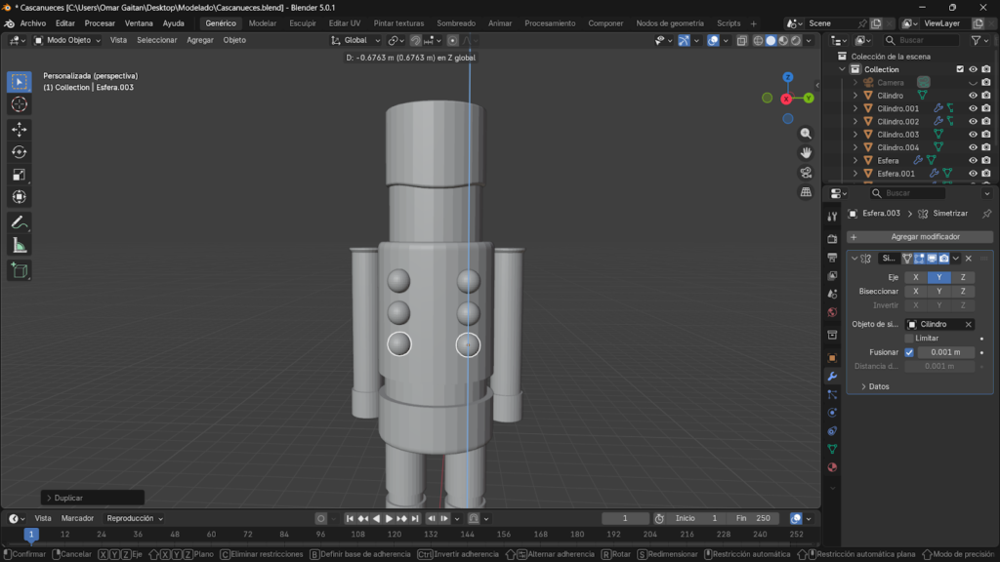Expand the Esfera object in the outliner
Screen dimensions: 1000x562
tap(855, 161)
